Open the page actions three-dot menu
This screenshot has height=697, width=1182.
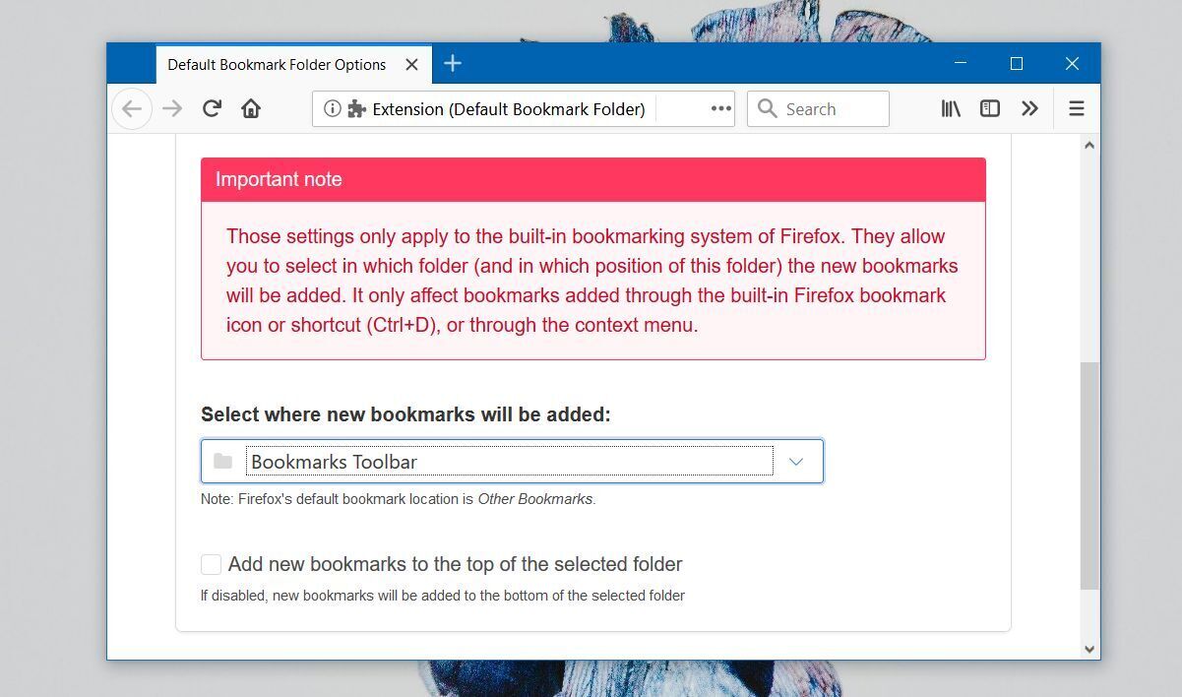(720, 109)
